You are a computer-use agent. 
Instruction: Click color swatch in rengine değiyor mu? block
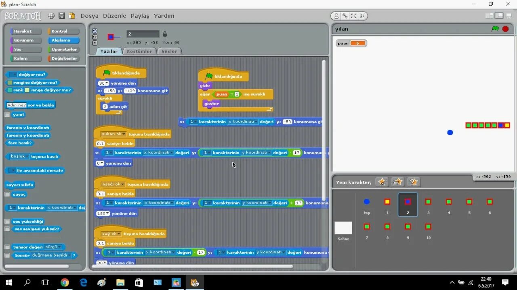10,83
